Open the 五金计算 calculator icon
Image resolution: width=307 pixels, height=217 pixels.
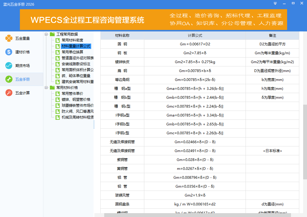click(9, 93)
